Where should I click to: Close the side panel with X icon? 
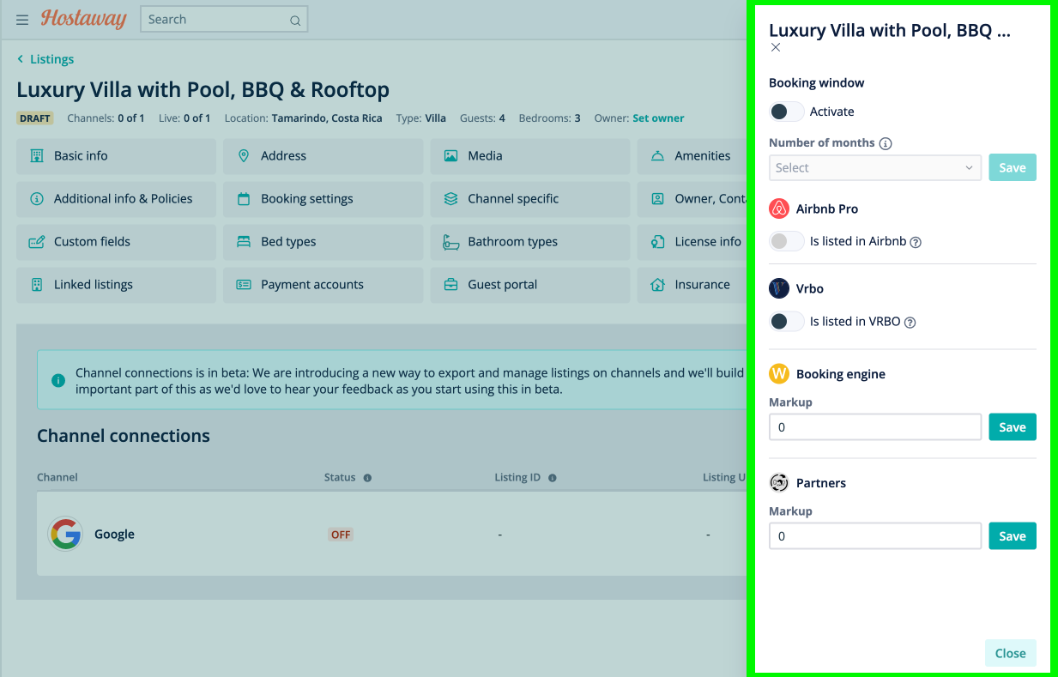coord(776,47)
